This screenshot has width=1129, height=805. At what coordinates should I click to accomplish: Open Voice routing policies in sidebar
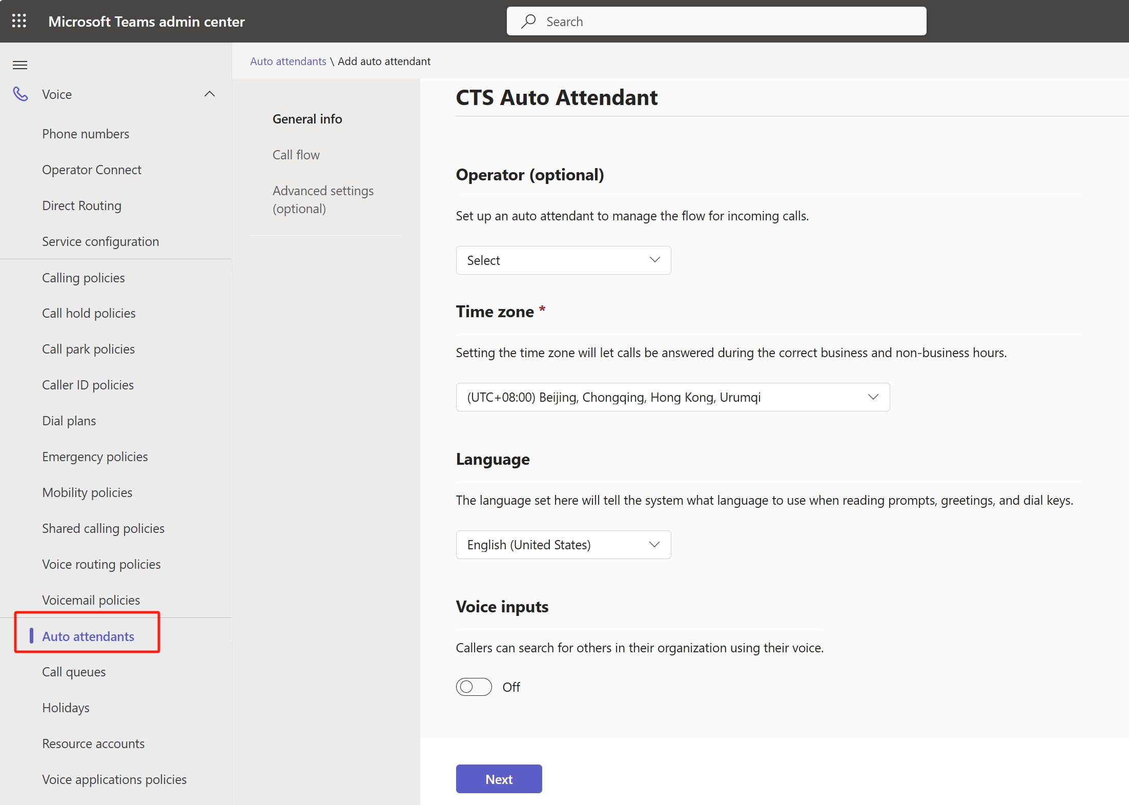[x=101, y=564]
